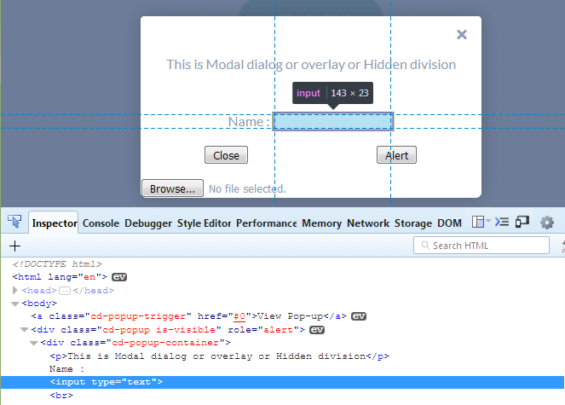Image resolution: width=565 pixels, height=405 pixels.
Task: Switch to the Storage tab
Action: coord(413,223)
